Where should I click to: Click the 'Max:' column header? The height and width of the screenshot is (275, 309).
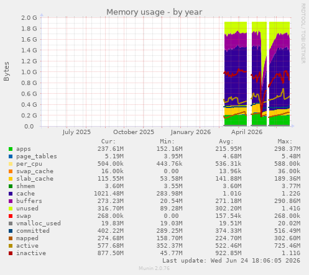(285, 142)
